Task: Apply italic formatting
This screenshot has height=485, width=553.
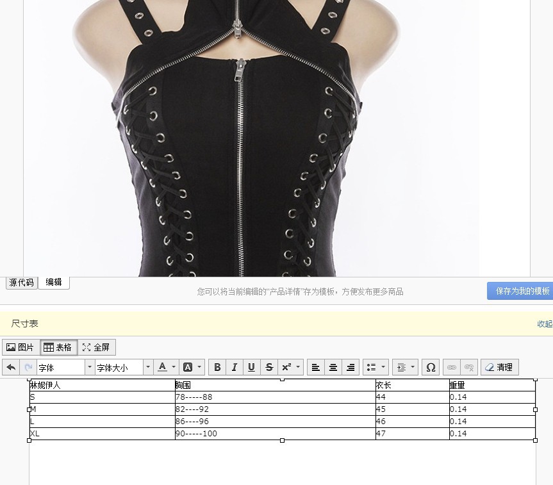Action: [x=234, y=368]
